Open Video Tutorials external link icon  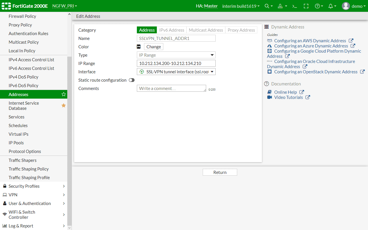click(x=308, y=97)
